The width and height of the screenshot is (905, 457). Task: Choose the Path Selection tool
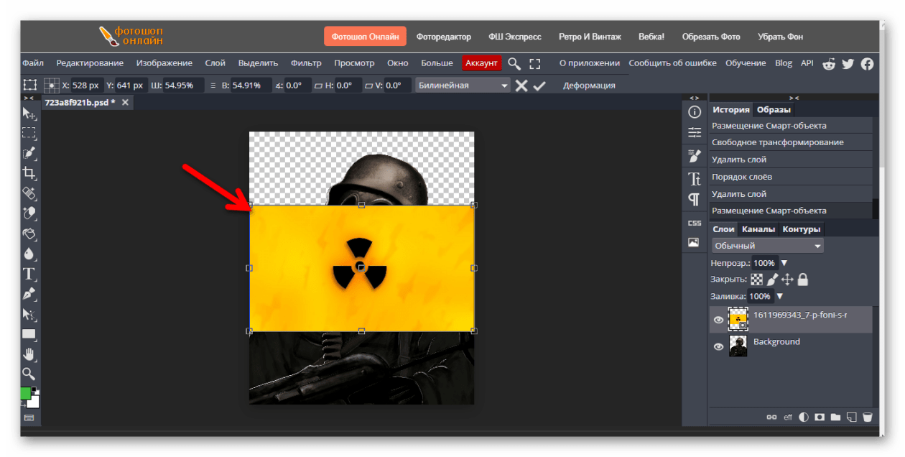[x=29, y=314]
